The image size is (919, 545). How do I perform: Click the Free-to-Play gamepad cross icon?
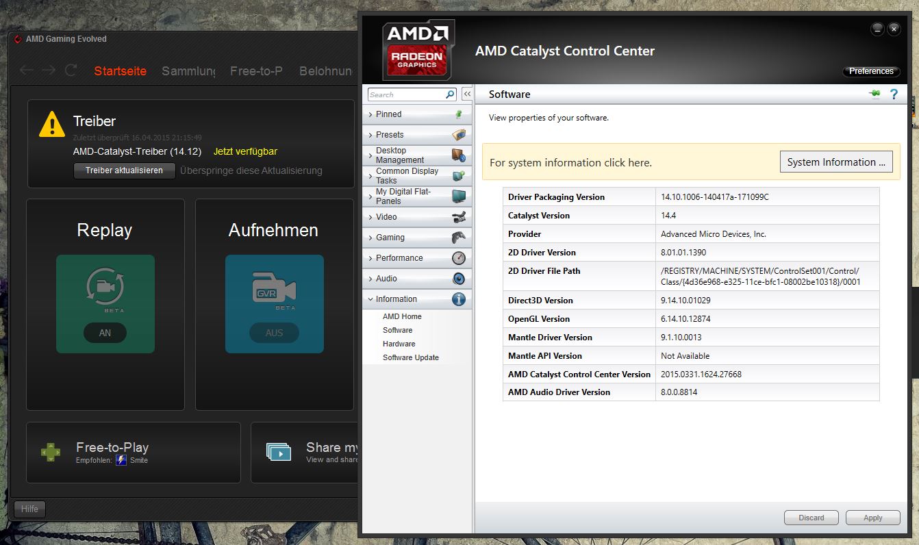[x=51, y=453]
